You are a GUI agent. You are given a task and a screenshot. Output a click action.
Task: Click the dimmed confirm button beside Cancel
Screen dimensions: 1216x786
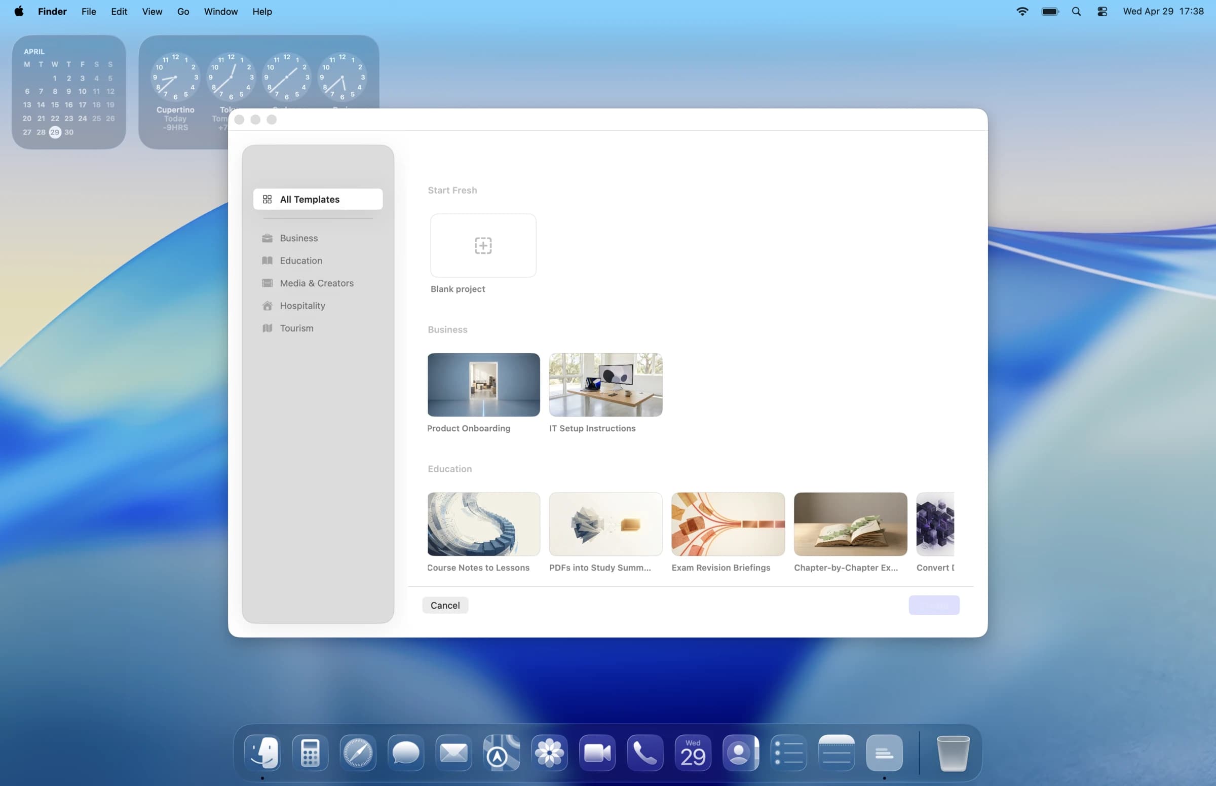pos(933,605)
